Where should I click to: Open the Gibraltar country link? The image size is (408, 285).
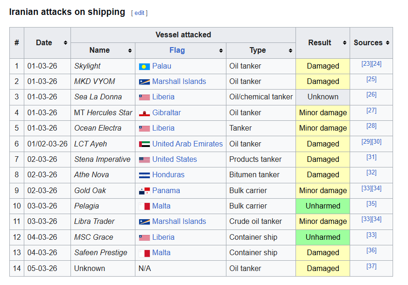pos(167,112)
